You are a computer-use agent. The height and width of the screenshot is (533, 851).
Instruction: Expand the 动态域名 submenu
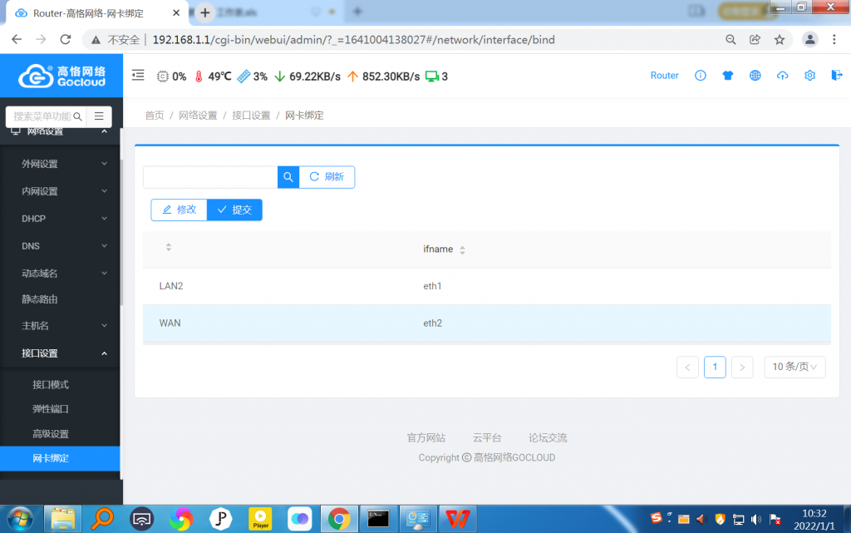(60, 273)
